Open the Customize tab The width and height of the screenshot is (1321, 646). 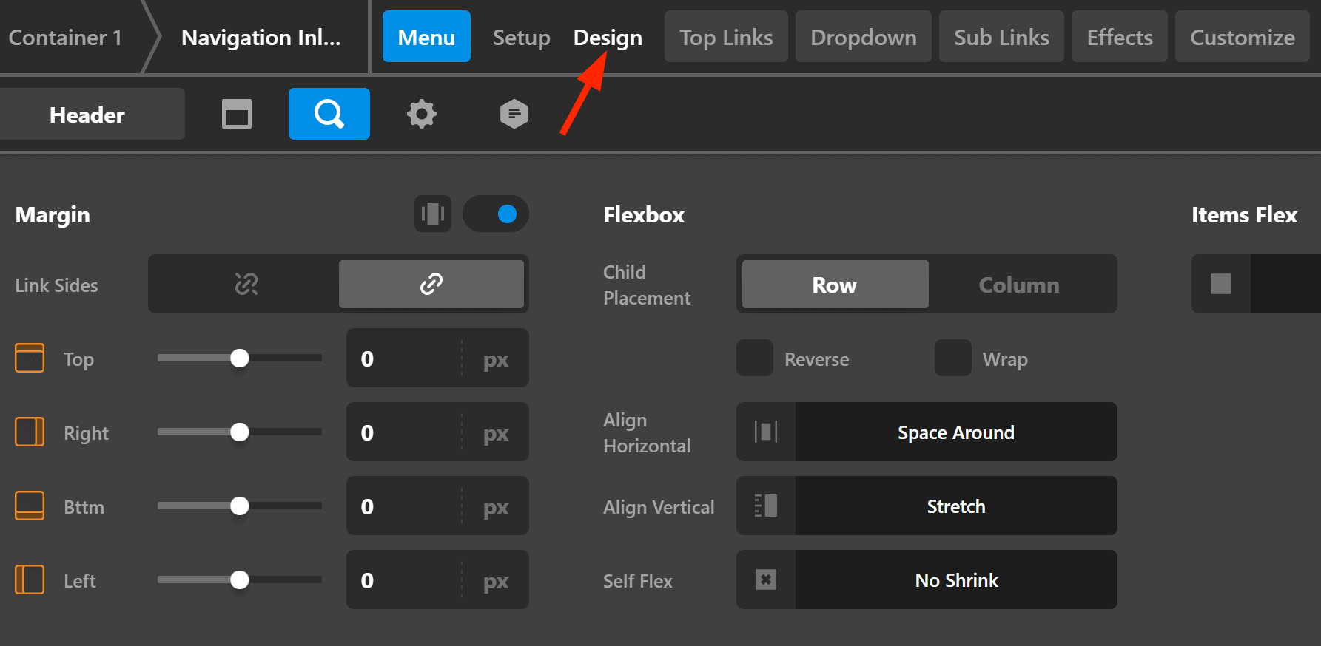click(1243, 36)
